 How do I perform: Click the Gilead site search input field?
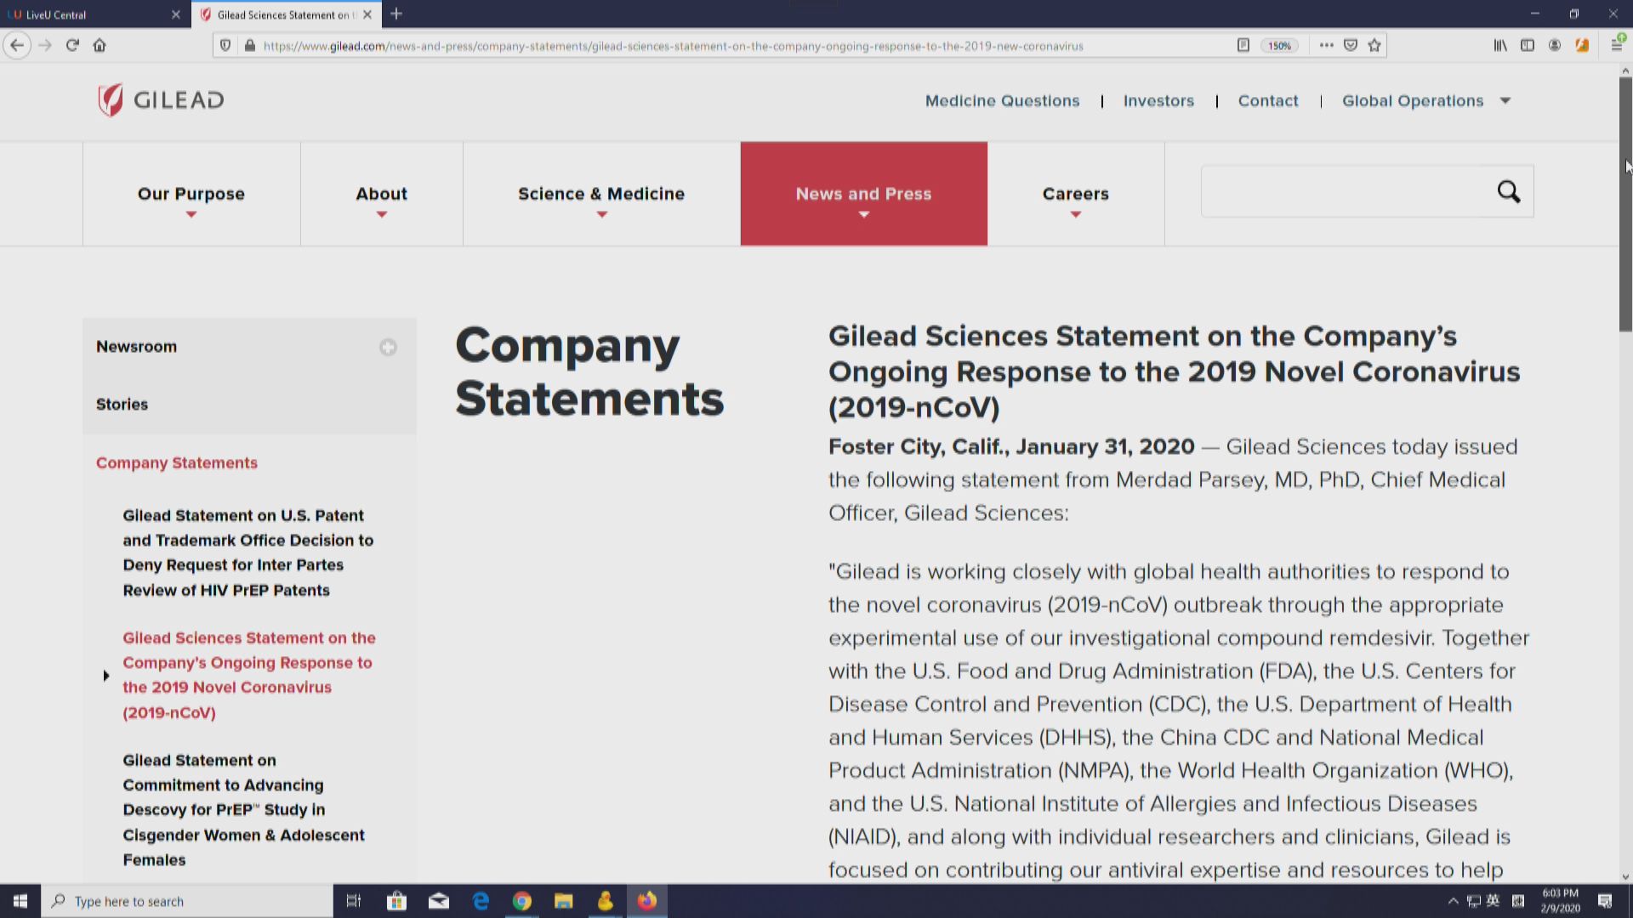(x=1344, y=192)
